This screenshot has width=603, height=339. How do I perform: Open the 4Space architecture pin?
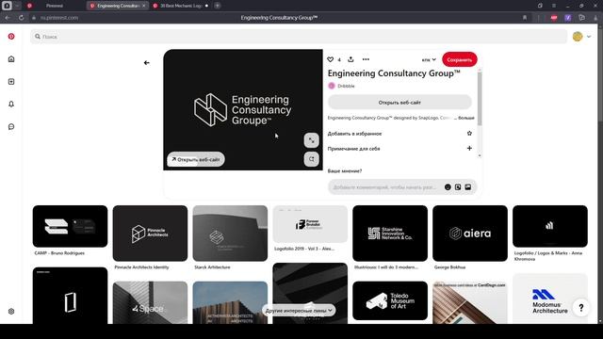(150, 302)
